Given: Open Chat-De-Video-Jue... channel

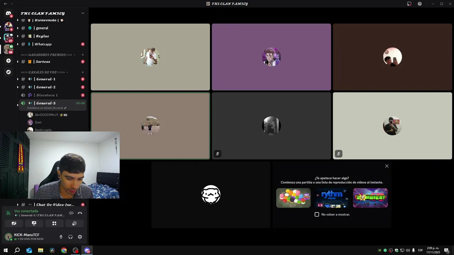Looking at the screenshot, I should [52, 205].
